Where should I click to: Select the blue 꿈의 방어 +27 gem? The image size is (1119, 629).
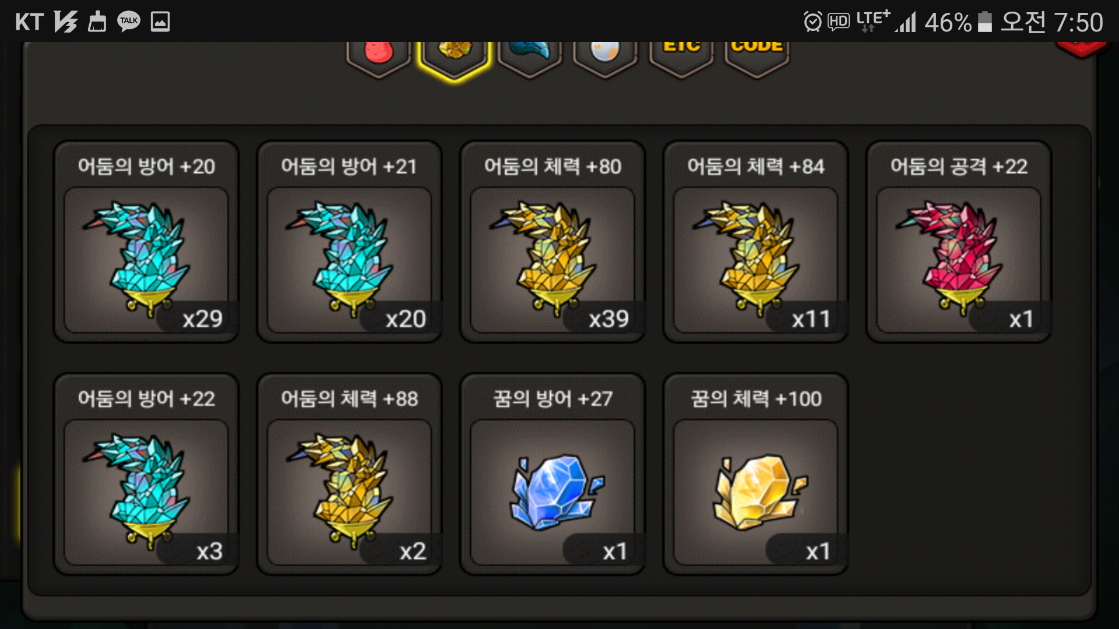(553, 474)
